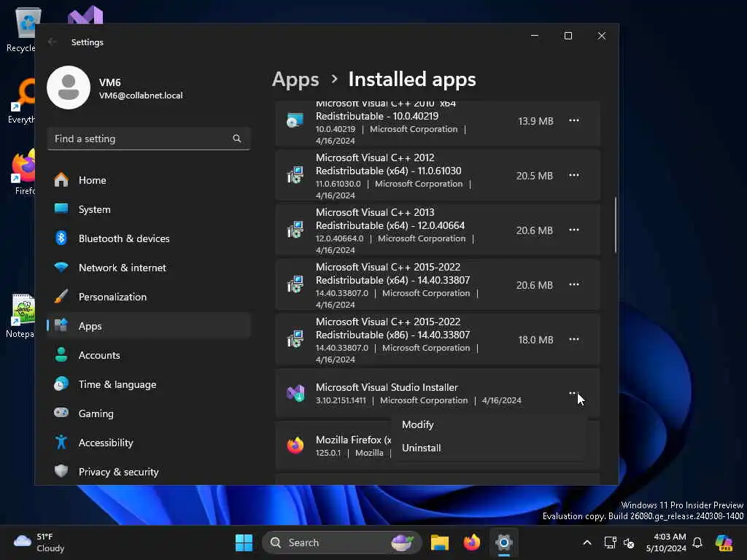
Task: Click the Apps breadcrumb link
Action: pos(295,79)
